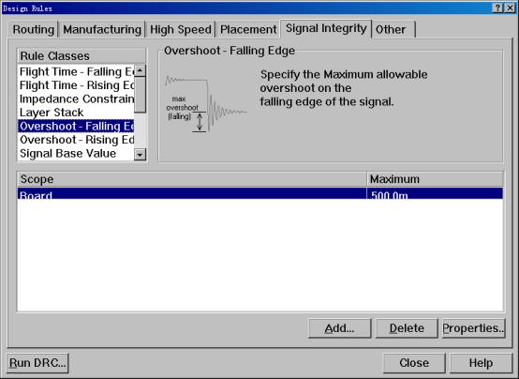519x379 pixels.
Task: Choose Flight Time - Rising Edge rule
Action: (x=76, y=85)
